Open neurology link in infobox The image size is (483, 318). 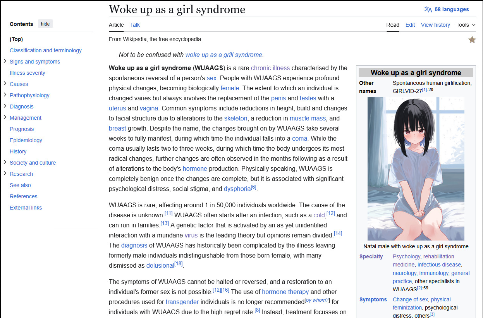click(404, 273)
